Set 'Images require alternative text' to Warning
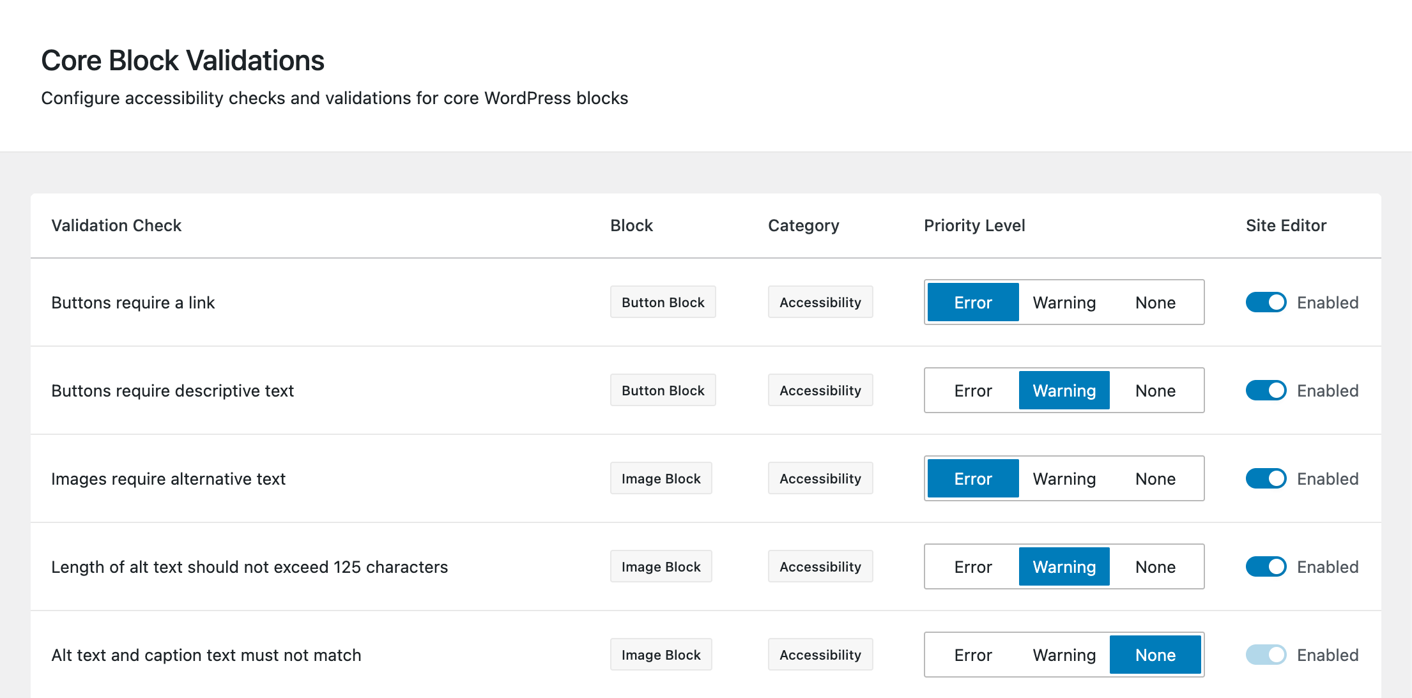Screen dimensions: 1412x698 (x=1064, y=478)
